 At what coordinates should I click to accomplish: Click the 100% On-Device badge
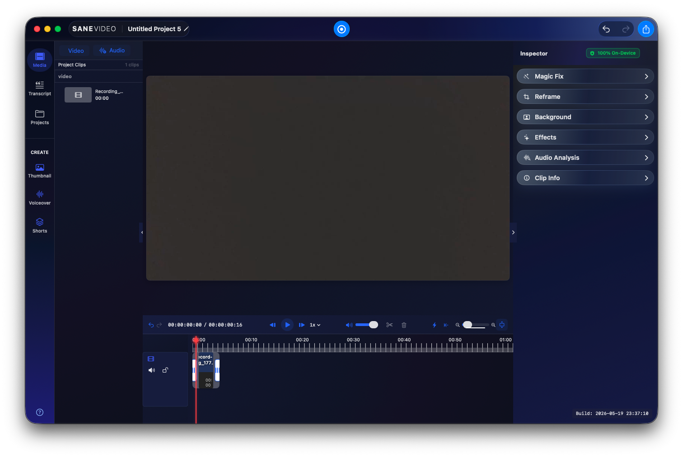click(x=613, y=53)
